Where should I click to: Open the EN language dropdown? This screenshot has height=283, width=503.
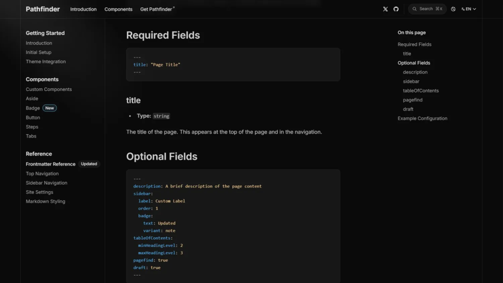tap(469, 9)
